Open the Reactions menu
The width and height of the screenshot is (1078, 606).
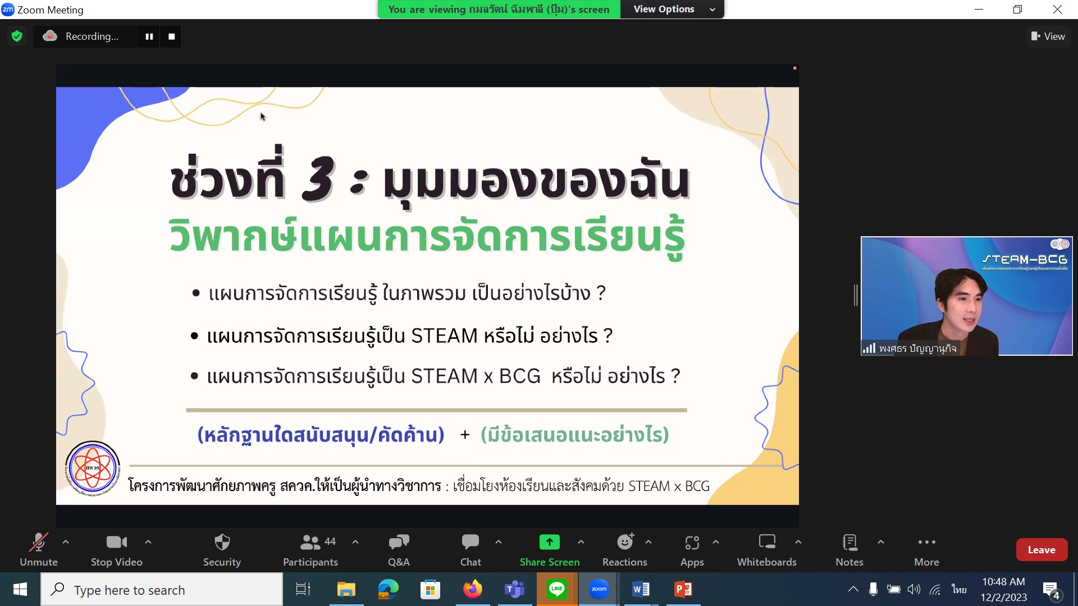pyautogui.click(x=625, y=550)
